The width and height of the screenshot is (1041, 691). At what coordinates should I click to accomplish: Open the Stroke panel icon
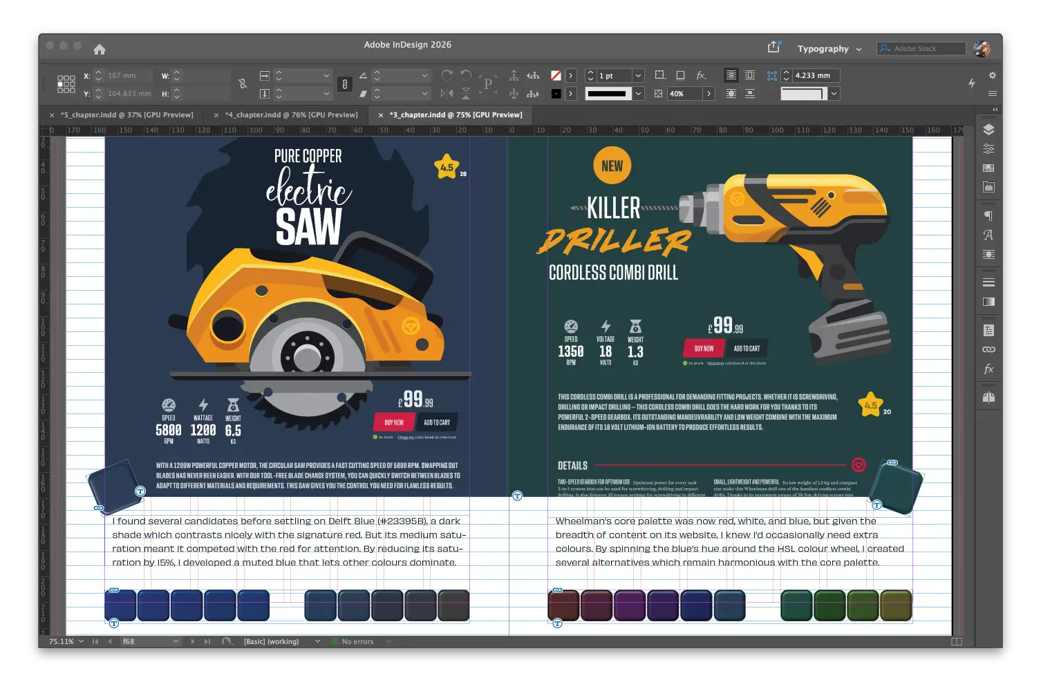(x=988, y=282)
